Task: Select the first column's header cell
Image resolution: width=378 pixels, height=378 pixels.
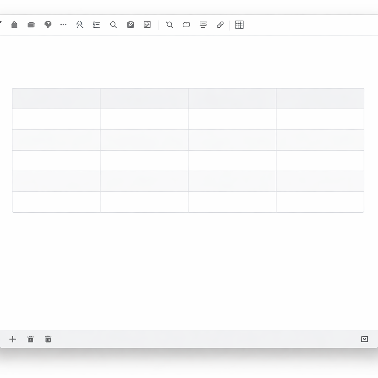Action: coord(56,99)
